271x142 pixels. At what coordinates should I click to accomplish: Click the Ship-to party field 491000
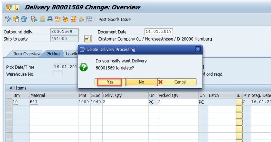(x=64, y=39)
